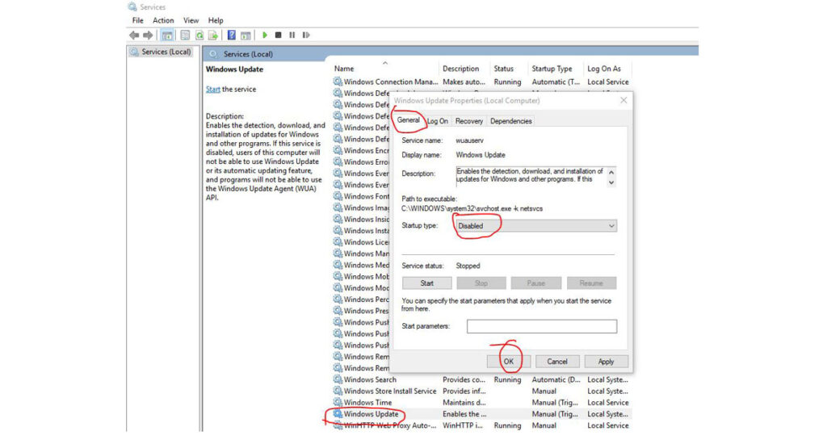Click the 'Start the service' link
The image size is (827, 440).
[x=213, y=90]
